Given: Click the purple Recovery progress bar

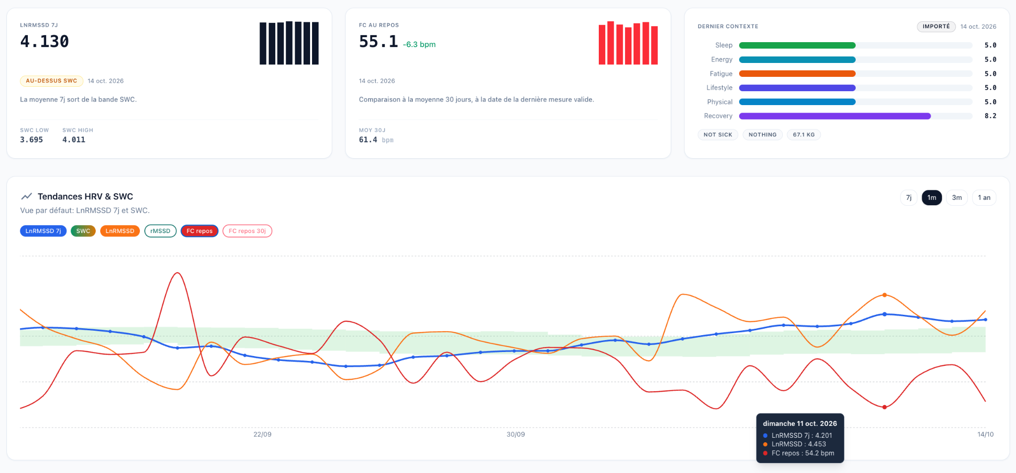Looking at the screenshot, I should (835, 116).
